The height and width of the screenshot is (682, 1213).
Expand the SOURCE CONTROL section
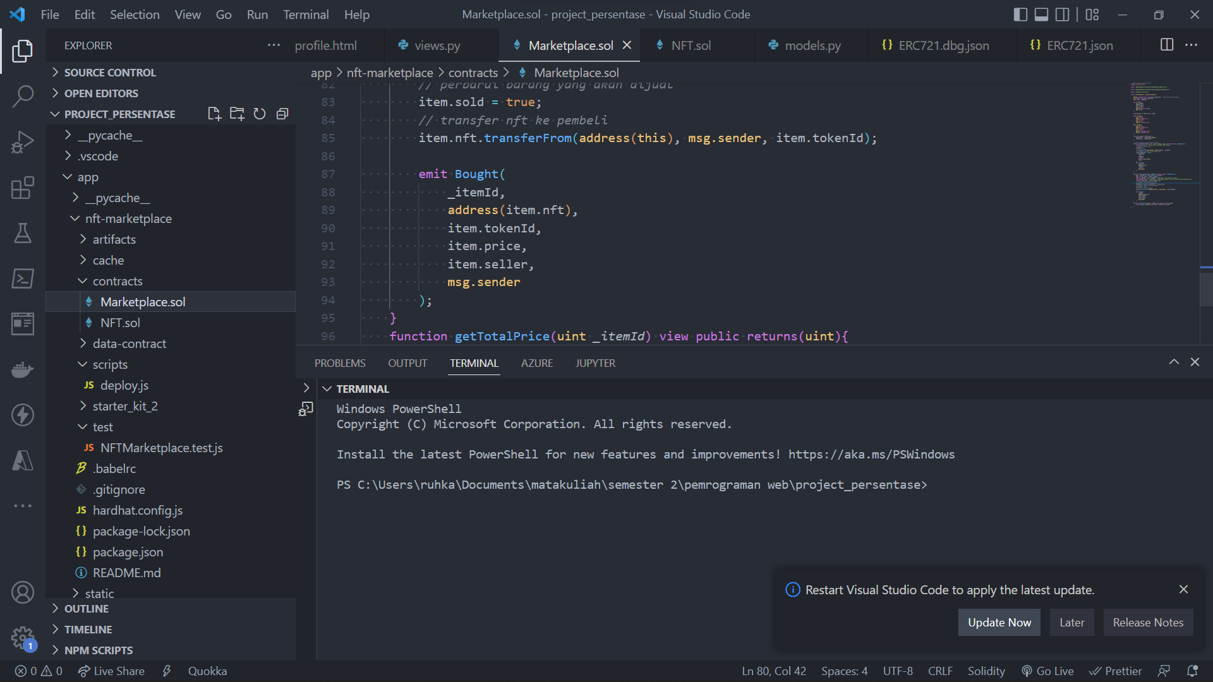[171, 73]
